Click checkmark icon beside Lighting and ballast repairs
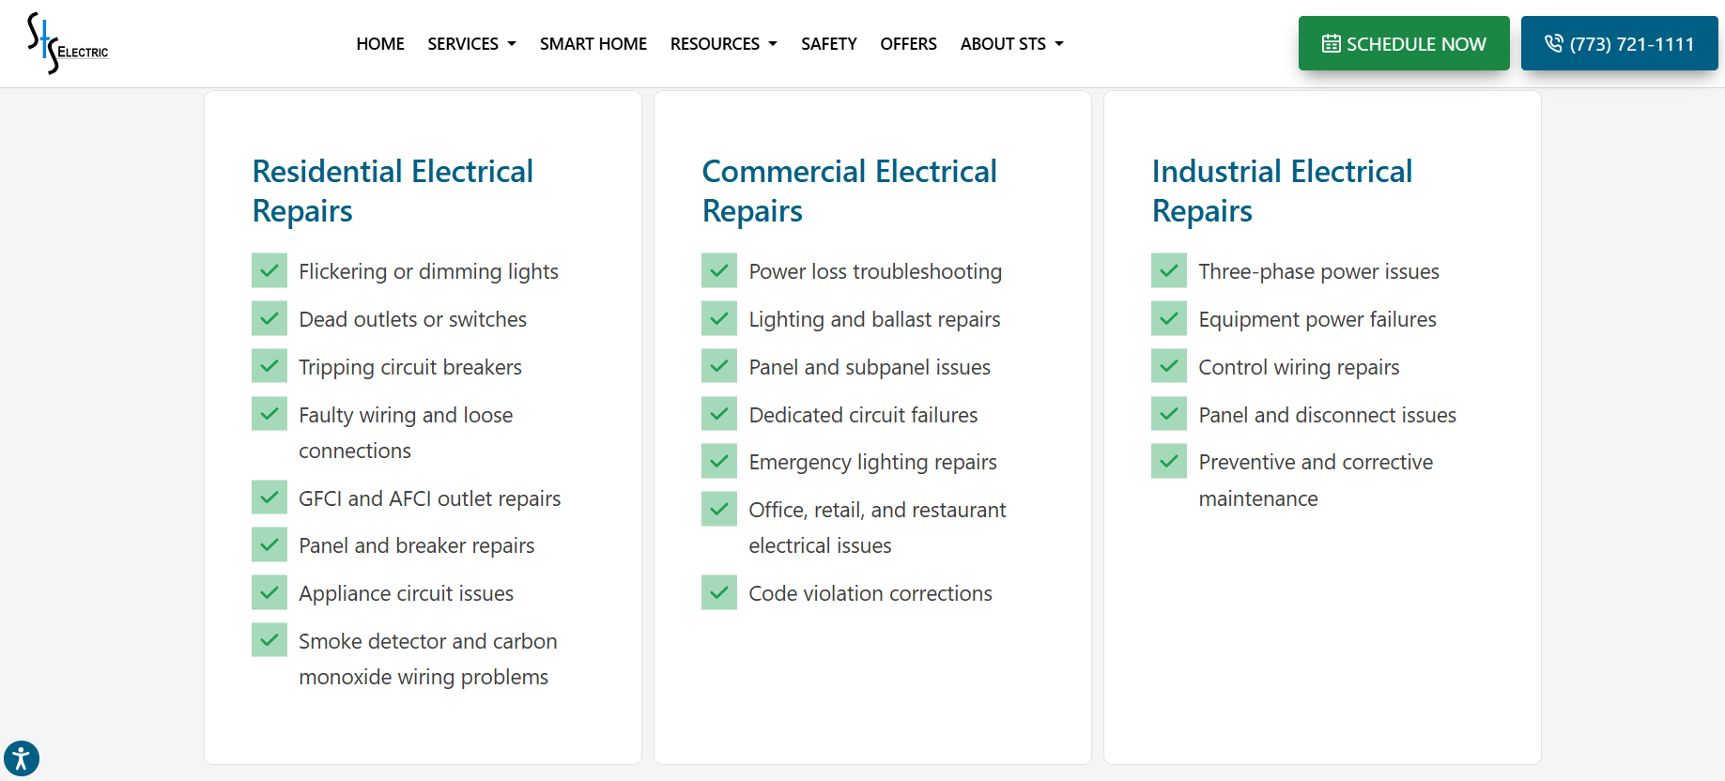 pyautogui.click(x=719, y=318)
